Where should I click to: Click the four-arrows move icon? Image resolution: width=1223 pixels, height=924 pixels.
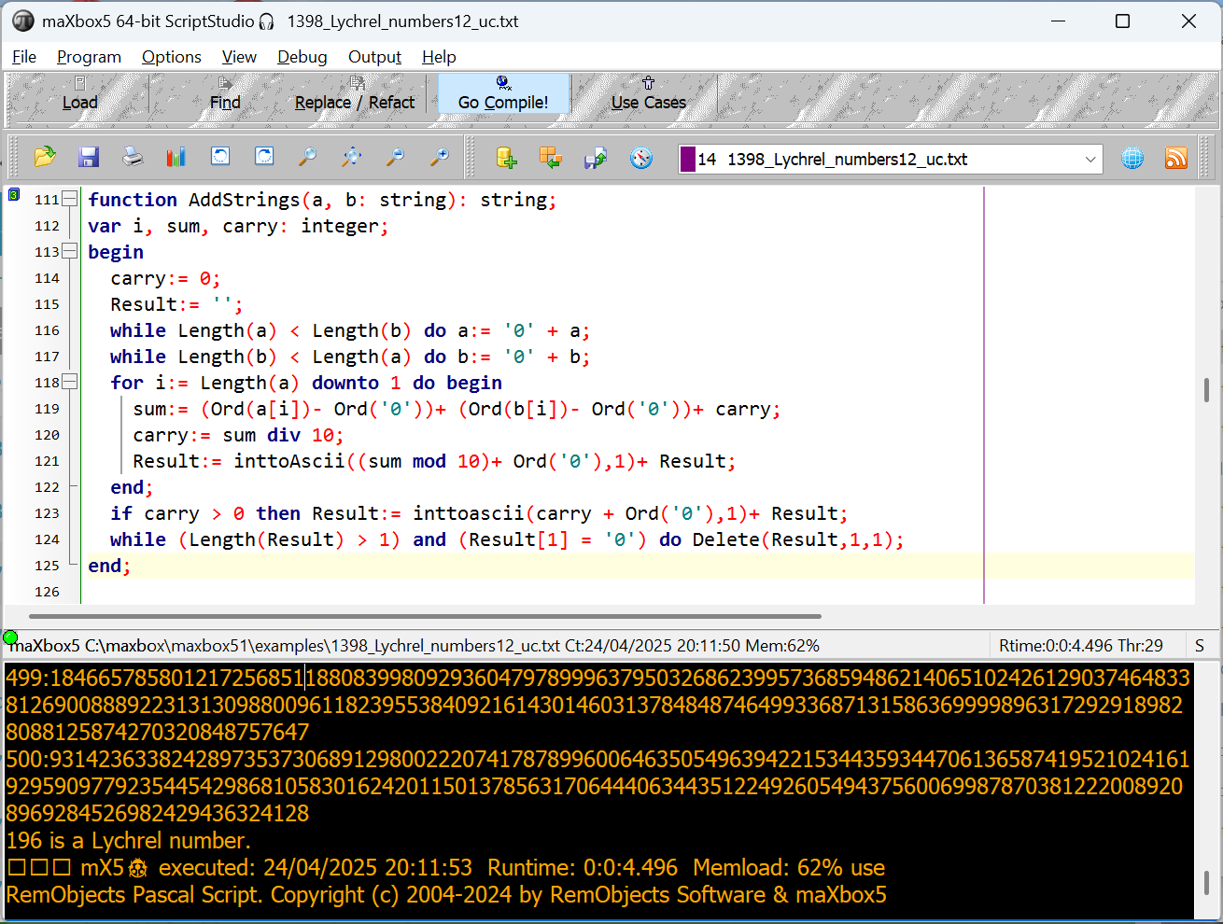click(351, 157)
